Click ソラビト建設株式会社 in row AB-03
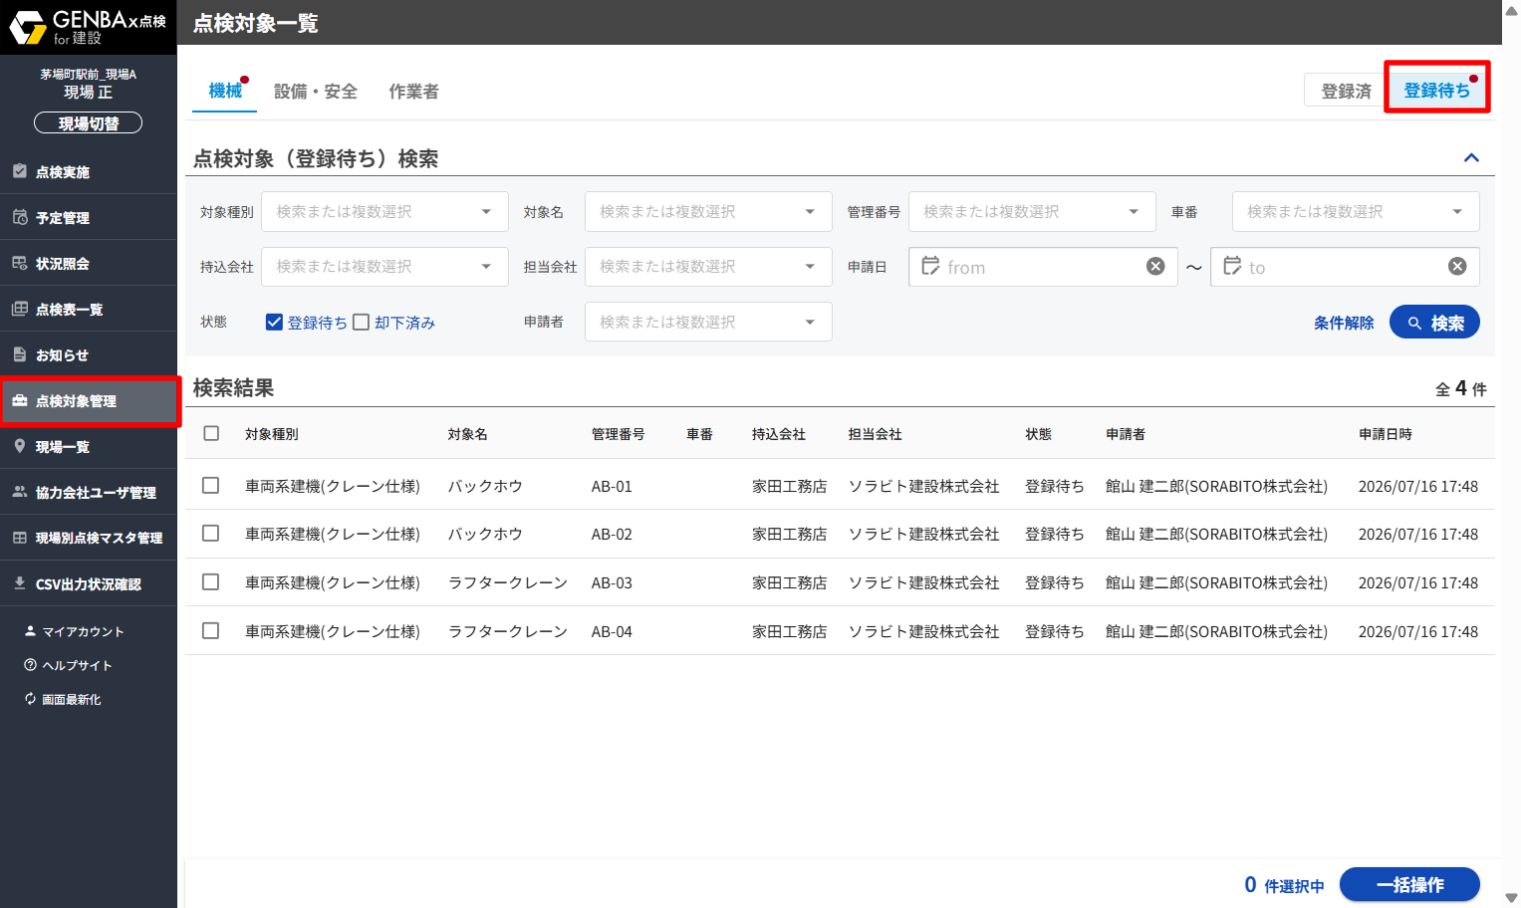This screenshot has height=908, width=1521. click(923, 582)
